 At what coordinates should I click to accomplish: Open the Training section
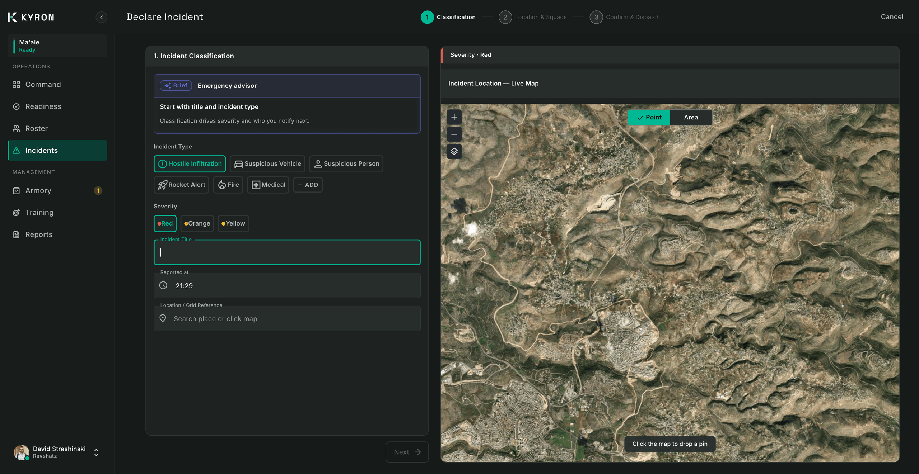(57, 213)
